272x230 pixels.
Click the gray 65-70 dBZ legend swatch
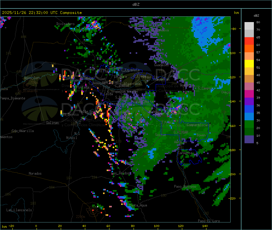pyautogui.click(x=249, y=34)
